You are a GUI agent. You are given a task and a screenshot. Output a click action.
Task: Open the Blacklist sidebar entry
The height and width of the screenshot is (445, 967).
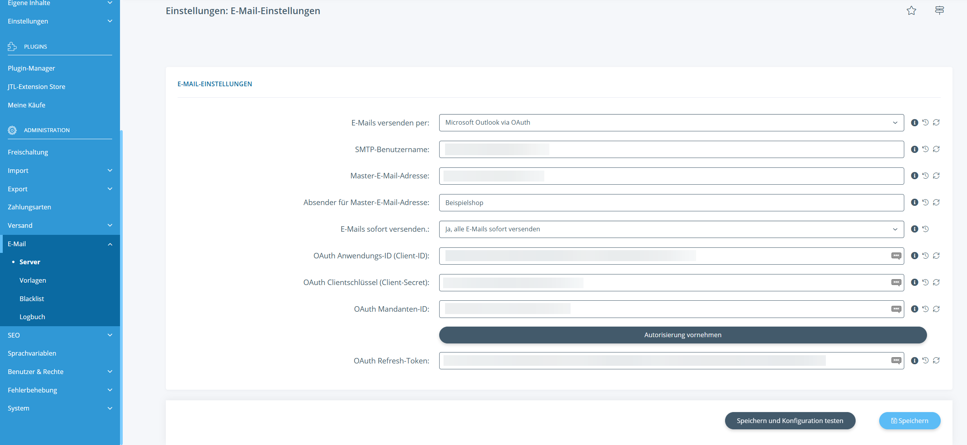tap(32, 299)
